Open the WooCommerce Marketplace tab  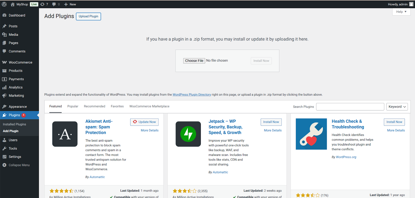tap(149, 106)
